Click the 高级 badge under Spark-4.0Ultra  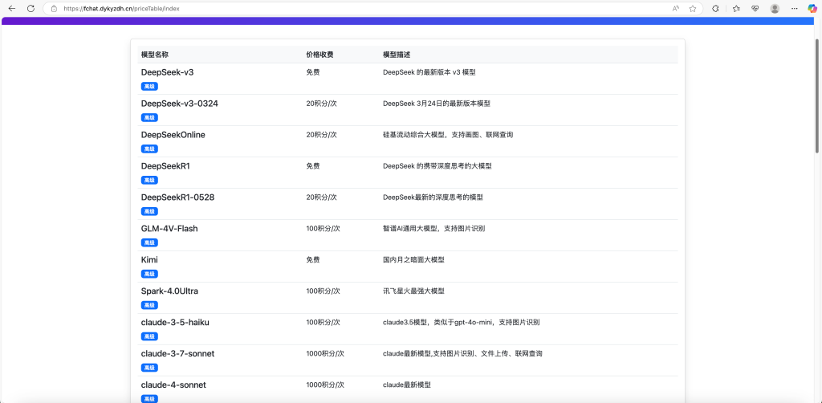point(149,305)
